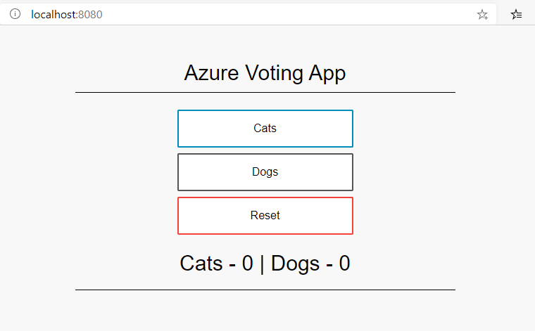Click the site information icon
535x331 pixels.
(x=15, y=14)
